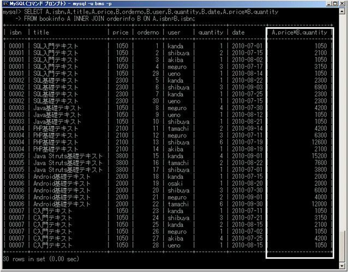Click the total value 15200
The image size is (348, 272).
tap(319, 156)
